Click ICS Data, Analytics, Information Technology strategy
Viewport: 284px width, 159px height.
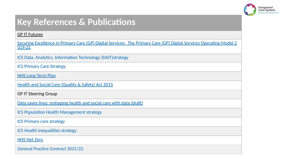[73, 58]
